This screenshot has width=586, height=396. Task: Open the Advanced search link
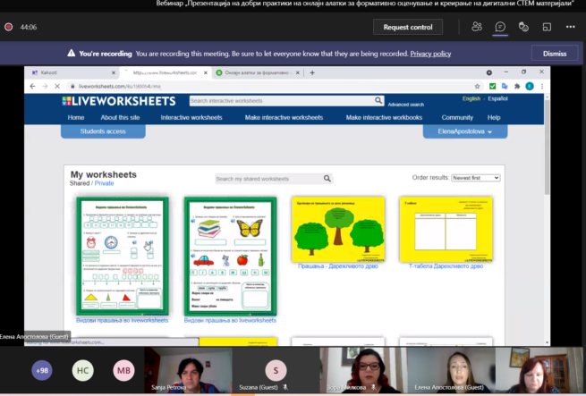(x=406, y=105)
